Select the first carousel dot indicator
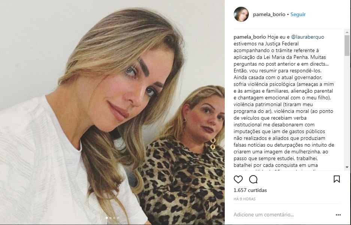Viewport: 351px width, 225px height. click(106, 218)
